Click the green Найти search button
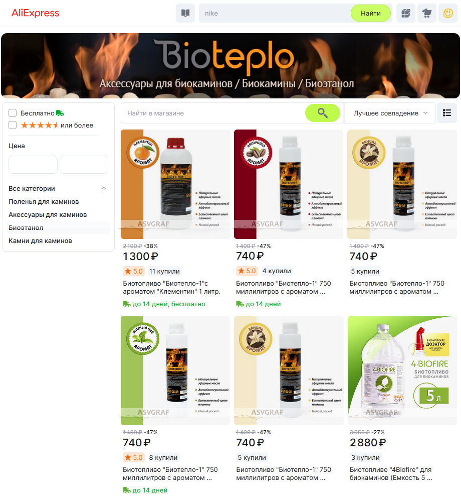Viewport: 461px width, 497px height. 370,14
